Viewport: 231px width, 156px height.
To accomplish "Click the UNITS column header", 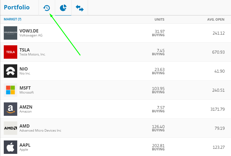I will 159,19.
